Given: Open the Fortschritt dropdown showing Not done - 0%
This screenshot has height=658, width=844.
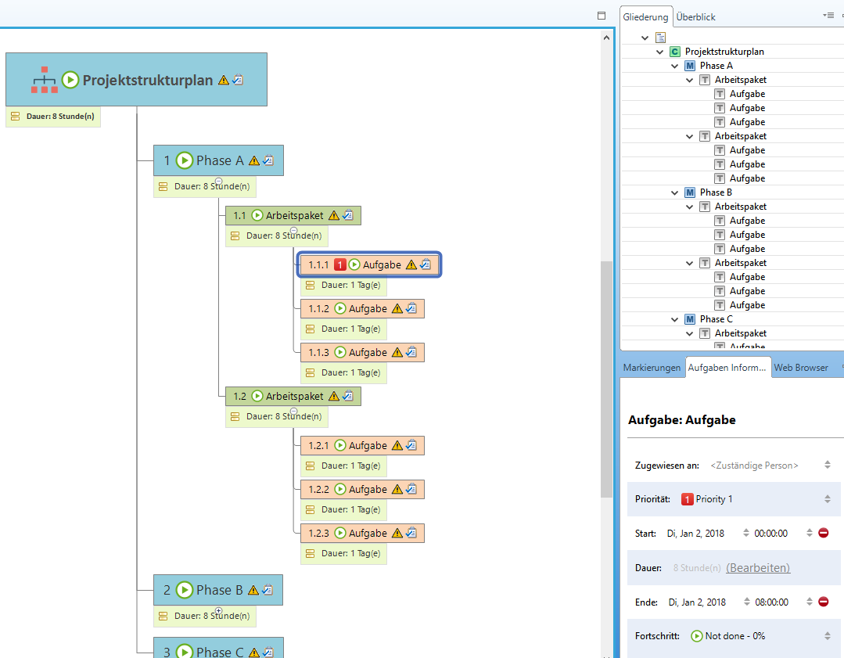Looking at the screenshot, I should coord(828,636).
